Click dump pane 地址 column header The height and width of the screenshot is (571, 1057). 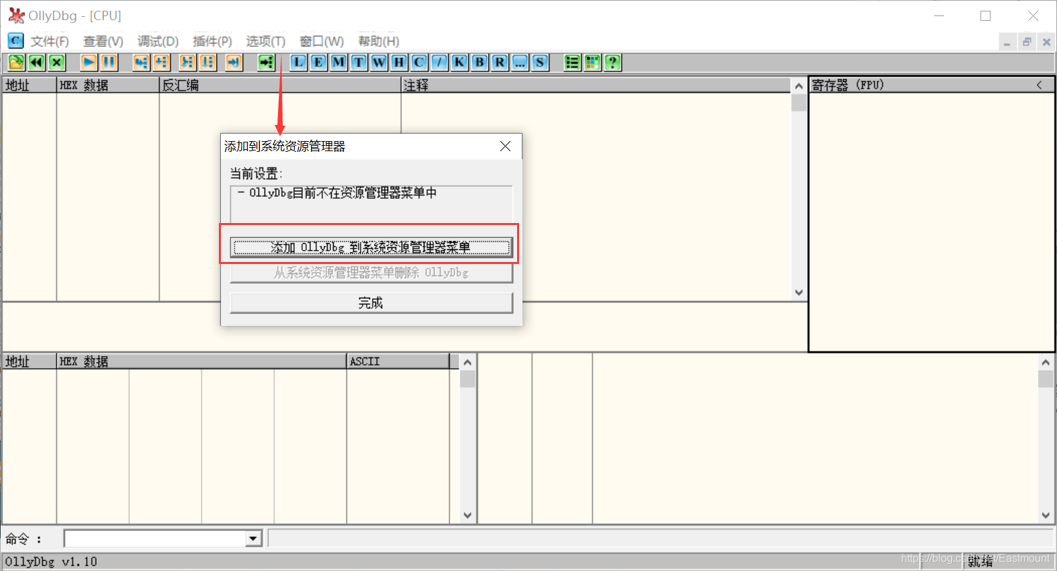[x=30, y=361]
